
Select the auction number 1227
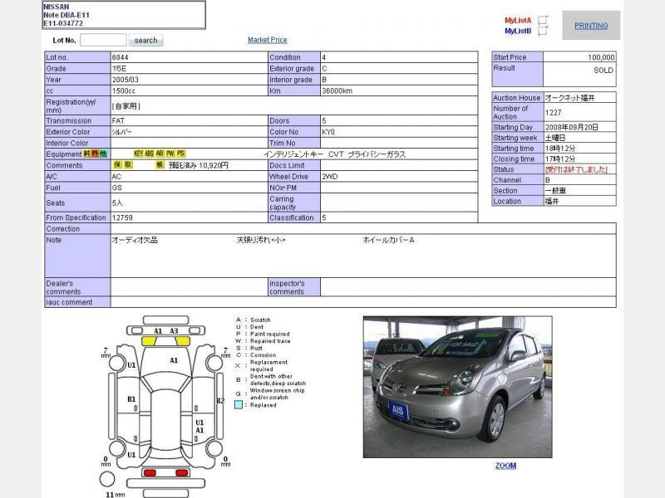[554, 112]
